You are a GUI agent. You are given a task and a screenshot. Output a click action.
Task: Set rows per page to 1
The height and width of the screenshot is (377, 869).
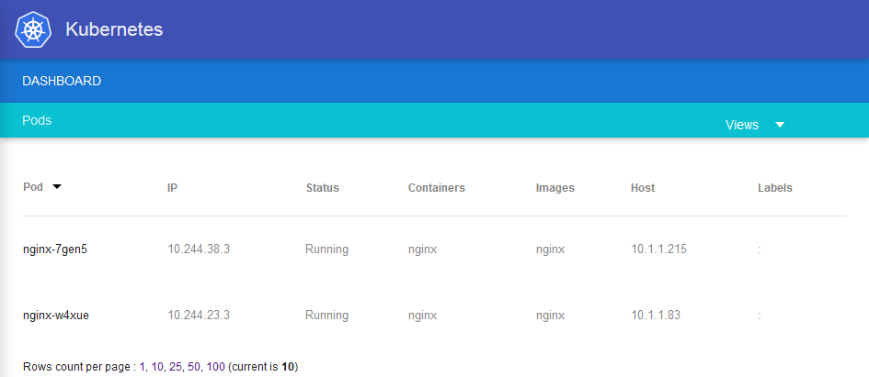[142, 367]
